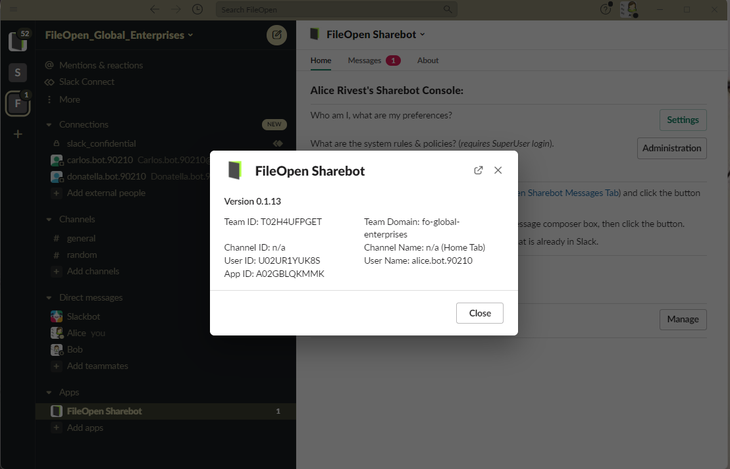Image resolution: width=730 pixels, height=469 pixels.
Task: Click the Sharebot Messages Tab link
Action: [569, 193]
